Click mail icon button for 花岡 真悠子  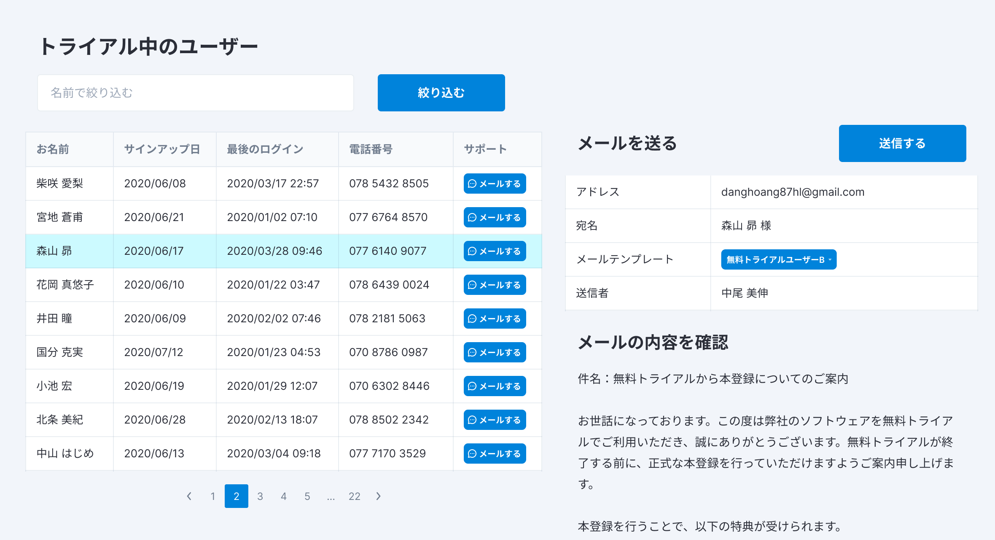(495, 285)
